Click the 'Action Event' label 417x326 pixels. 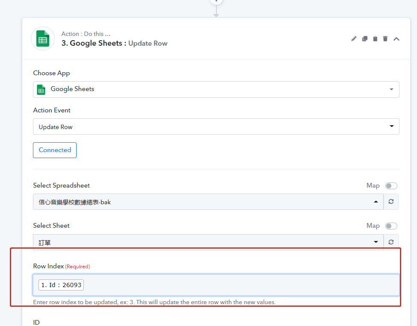point(52,110)
